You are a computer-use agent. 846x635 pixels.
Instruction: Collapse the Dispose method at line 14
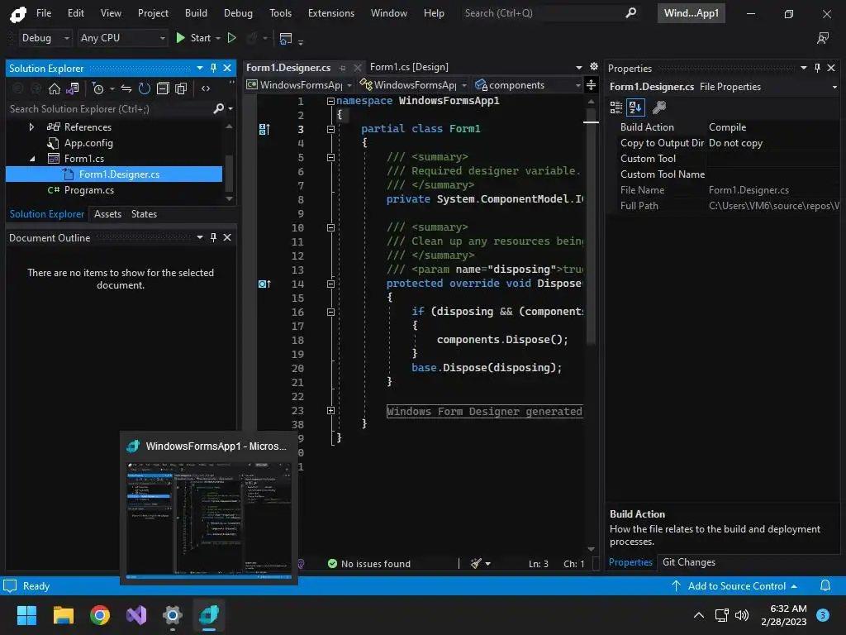click(x=330, y=284)
